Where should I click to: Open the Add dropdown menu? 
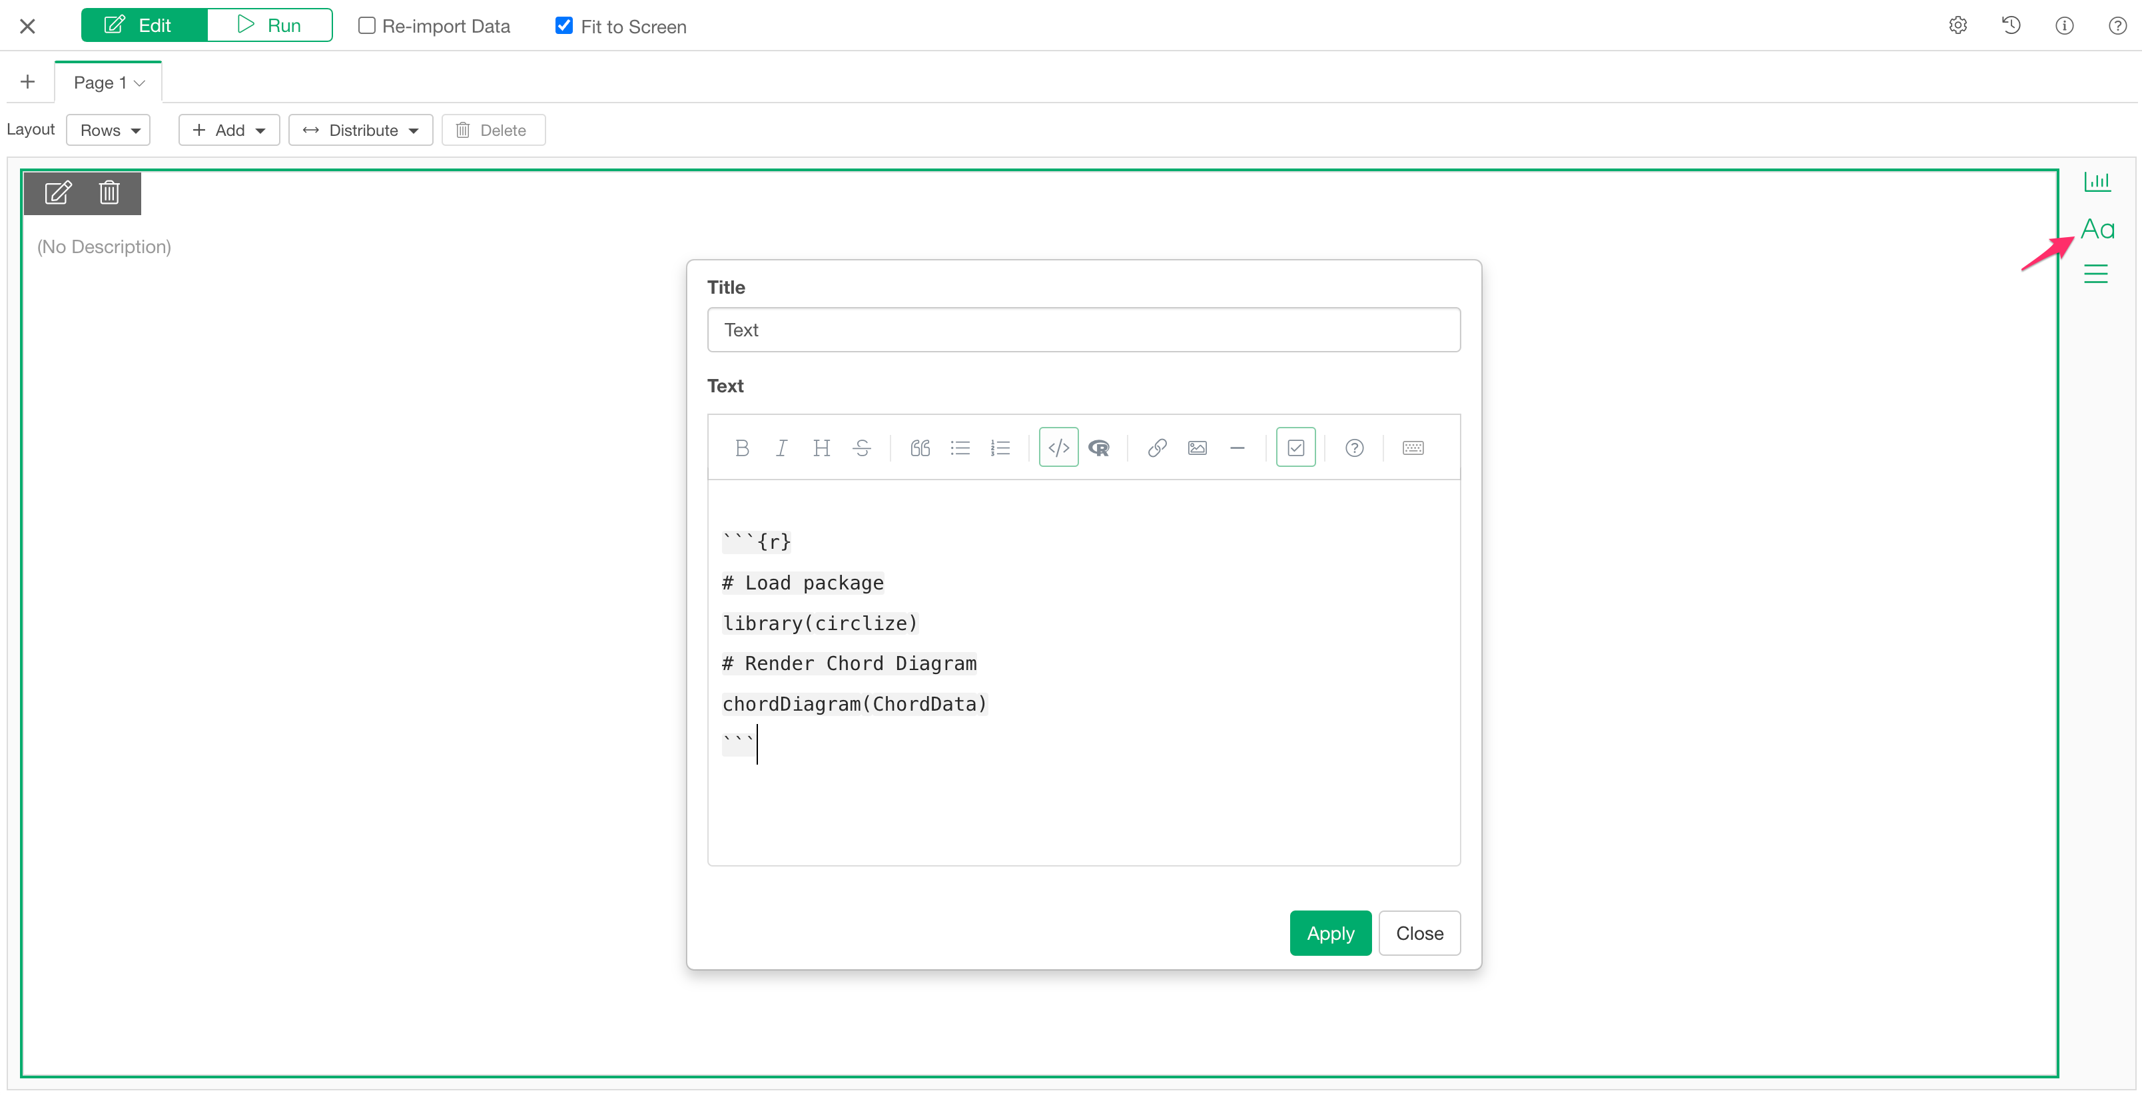228,130
